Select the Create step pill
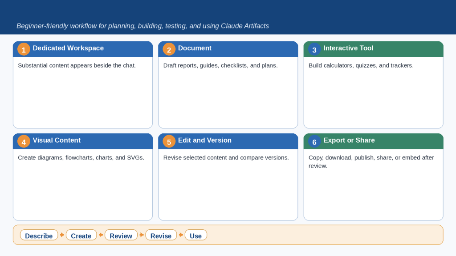Viewport: 456px width, 256px height. [81, 235]
